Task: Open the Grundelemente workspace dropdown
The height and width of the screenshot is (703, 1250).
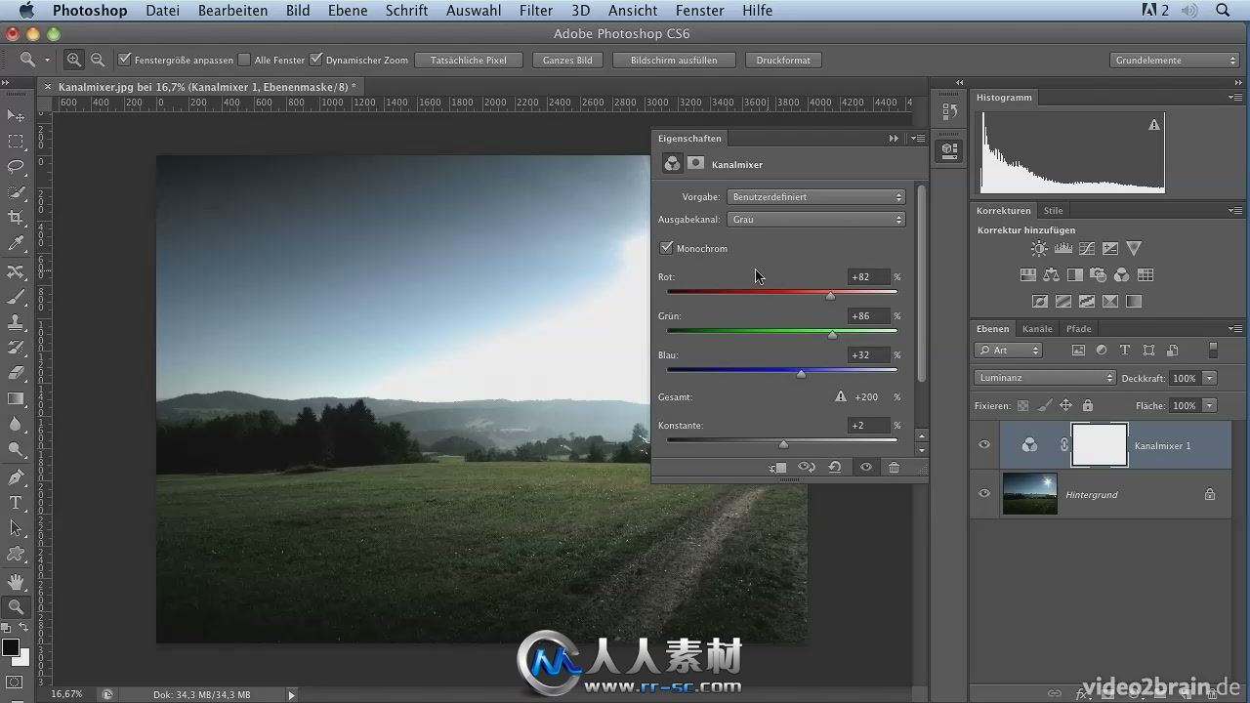Action: click(1176, 60)
